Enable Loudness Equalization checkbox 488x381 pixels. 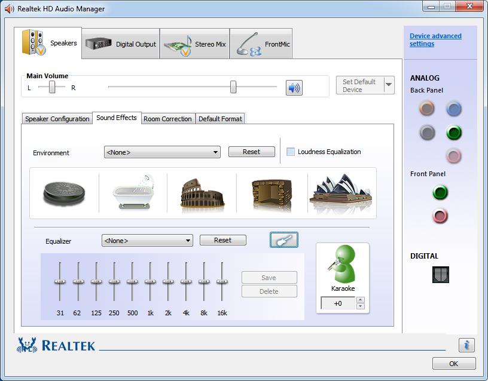point(291,152)
